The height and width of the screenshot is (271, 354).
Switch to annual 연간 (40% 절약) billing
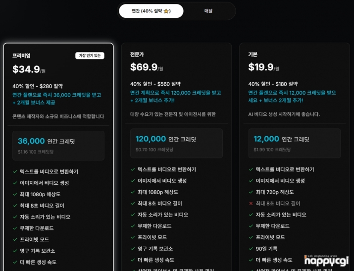pos(151,11)
